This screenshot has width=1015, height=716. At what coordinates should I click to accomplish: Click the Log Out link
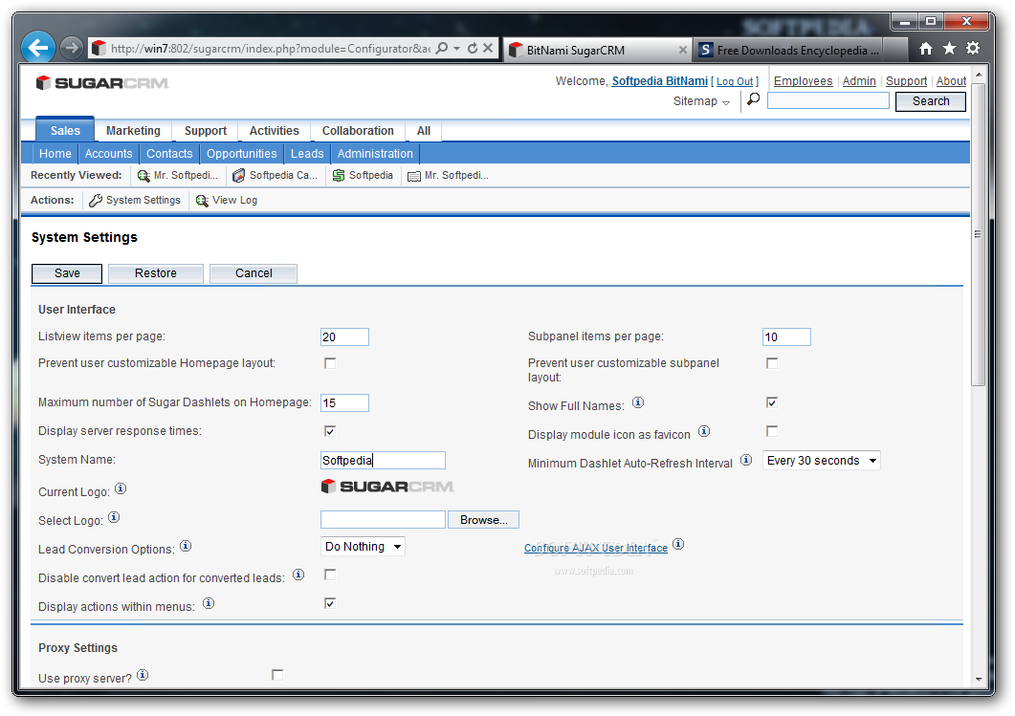coord(735,81)
